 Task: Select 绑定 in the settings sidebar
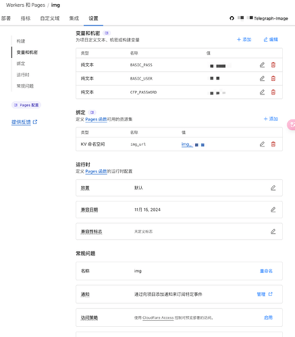click(21, 63)
